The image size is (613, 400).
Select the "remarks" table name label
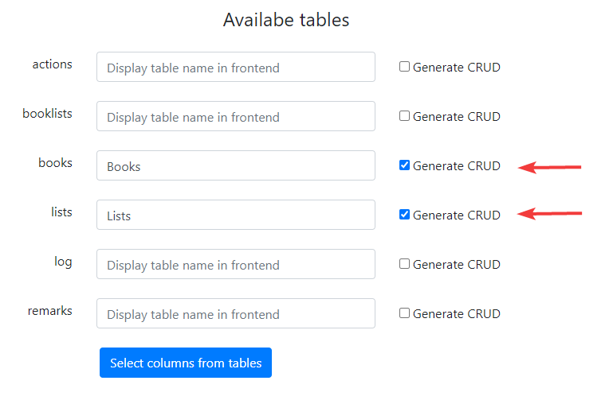pos(49,311)
